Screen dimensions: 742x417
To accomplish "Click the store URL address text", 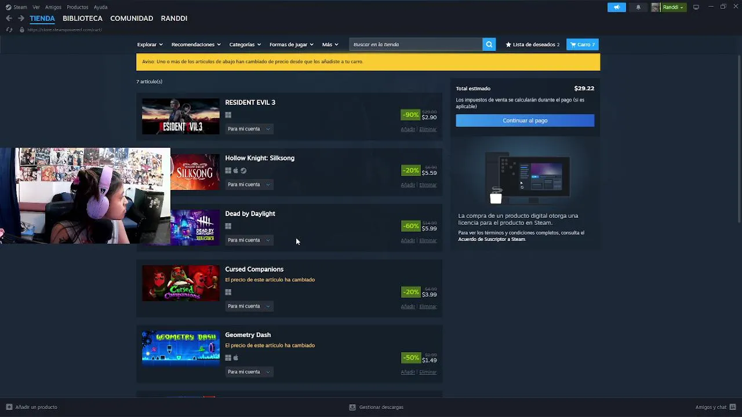I will 64,30.
